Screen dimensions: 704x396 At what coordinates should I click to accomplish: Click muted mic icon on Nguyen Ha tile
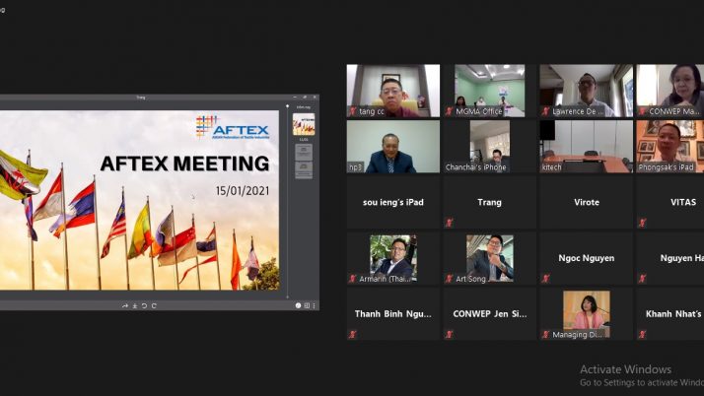pos(643,279)
